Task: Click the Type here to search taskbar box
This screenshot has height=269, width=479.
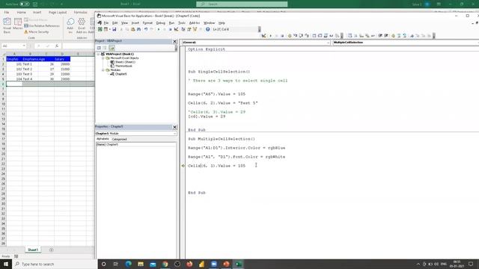Action: (55, 264)
